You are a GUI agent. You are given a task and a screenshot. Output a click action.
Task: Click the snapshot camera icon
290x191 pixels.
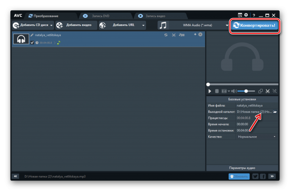tap(224, 91)
